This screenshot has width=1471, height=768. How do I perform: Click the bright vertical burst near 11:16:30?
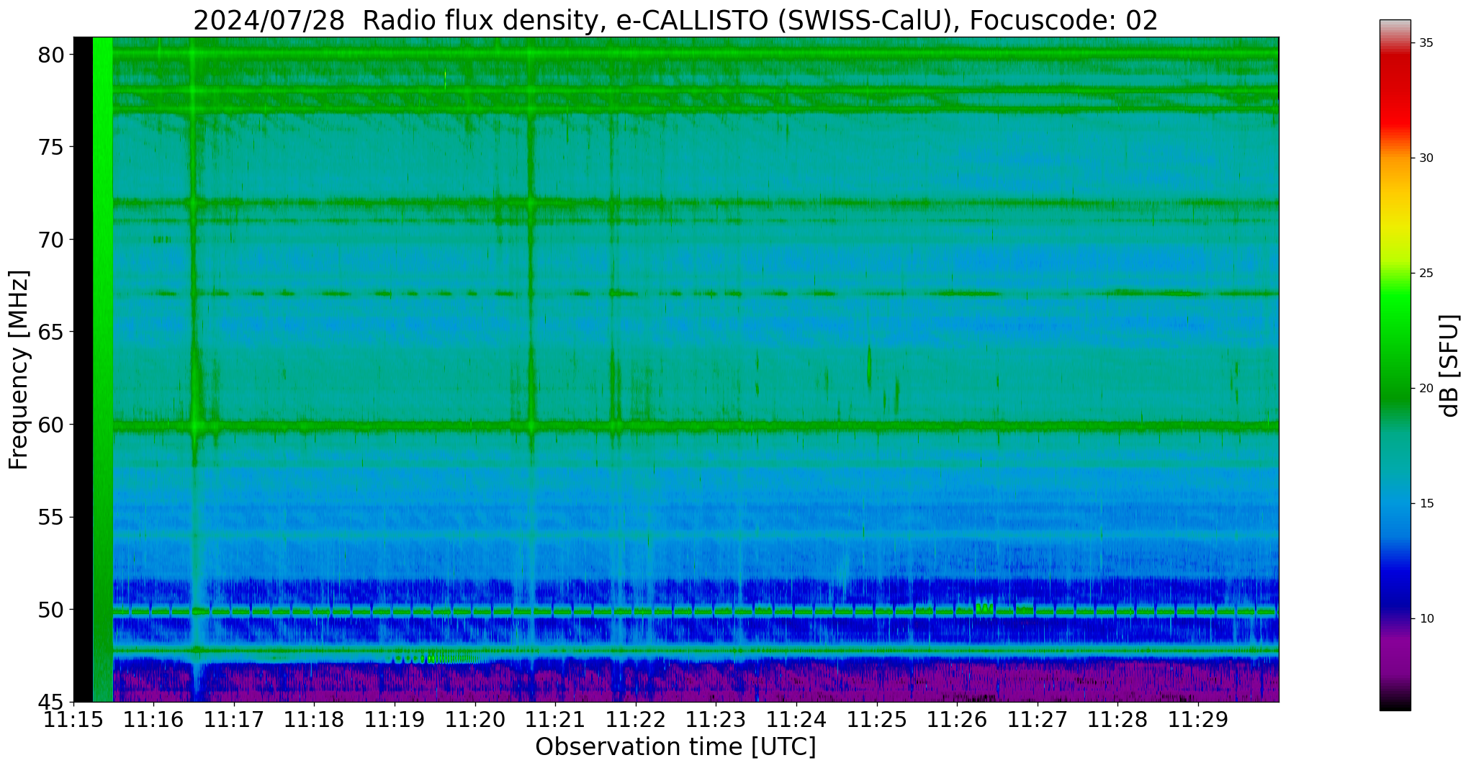[x=193, y=369]
